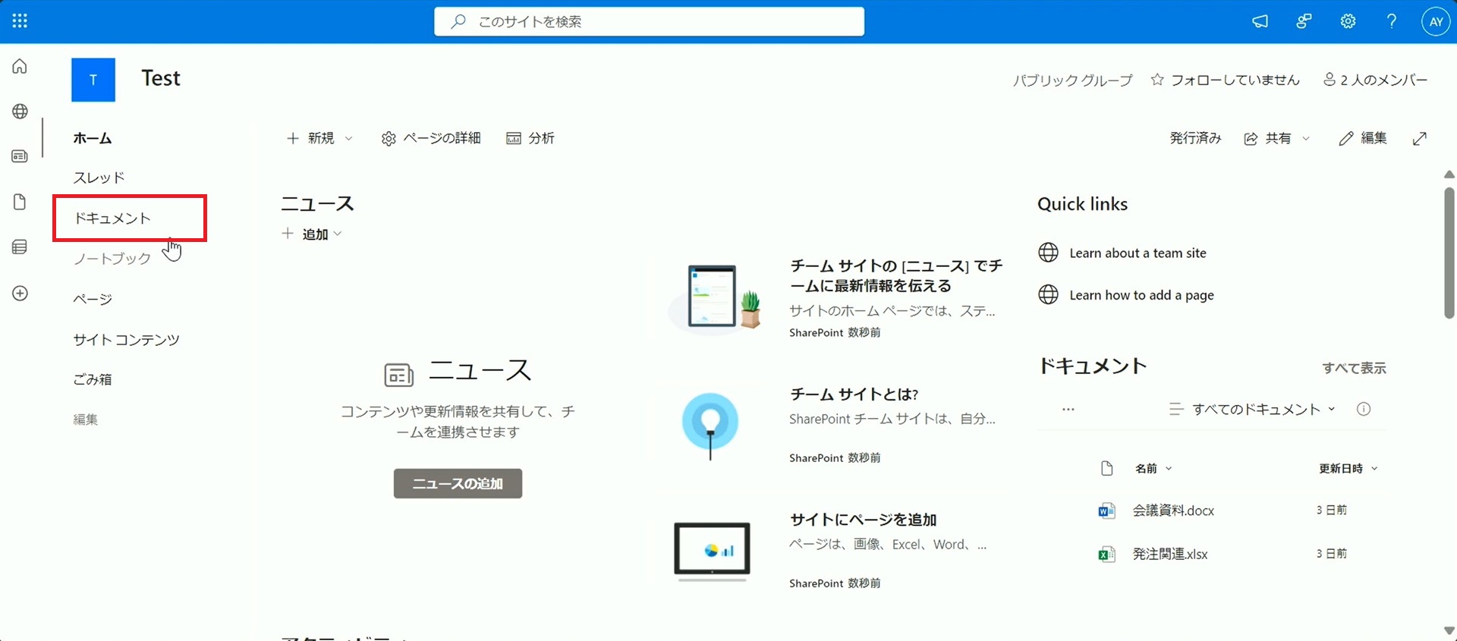Click the megaphone feedback icon in header
The image size is (1457, 641).
coord(1260,21)
